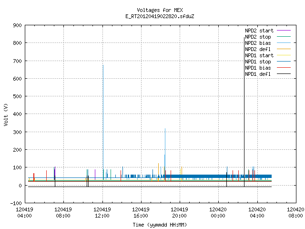Click the dark blue NPD1 stop legend line

[x=284, y=62]
